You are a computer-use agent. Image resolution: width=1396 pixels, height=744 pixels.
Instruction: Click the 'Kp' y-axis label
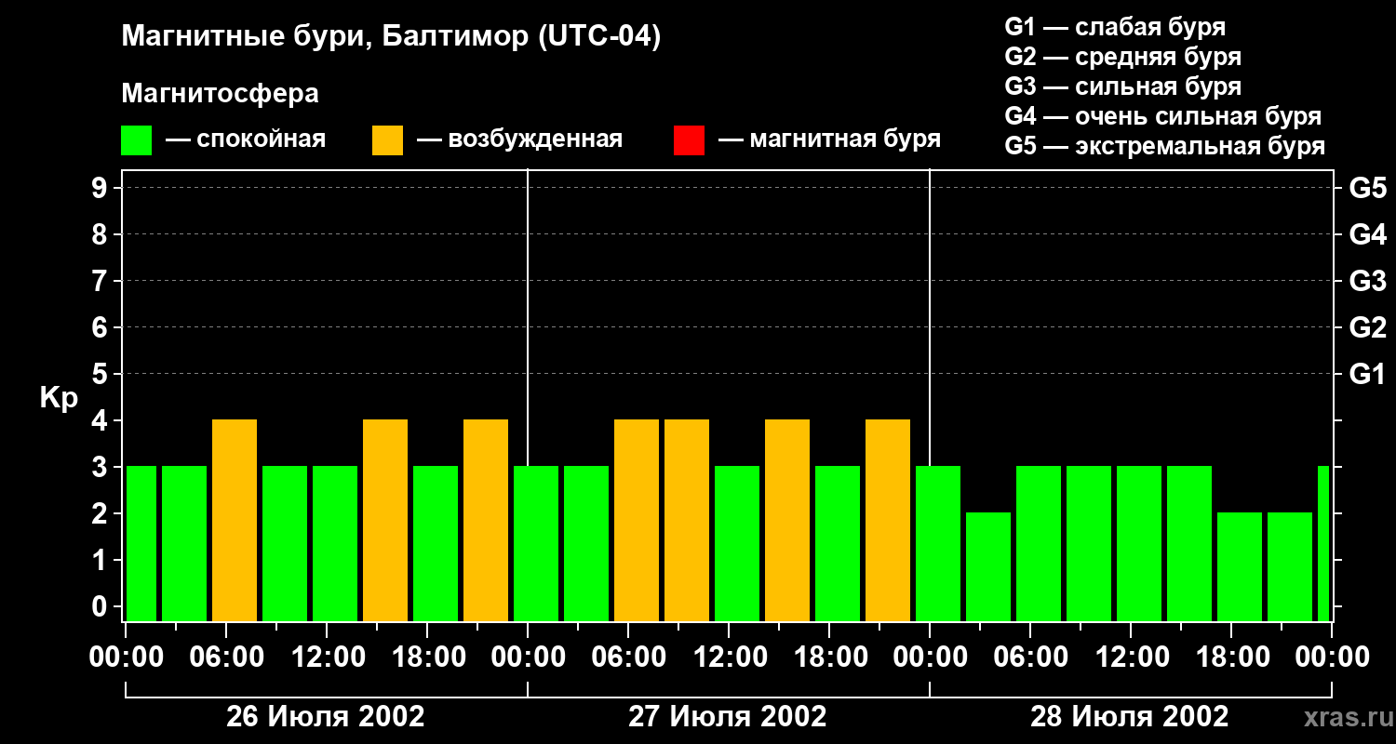point(59,398)
